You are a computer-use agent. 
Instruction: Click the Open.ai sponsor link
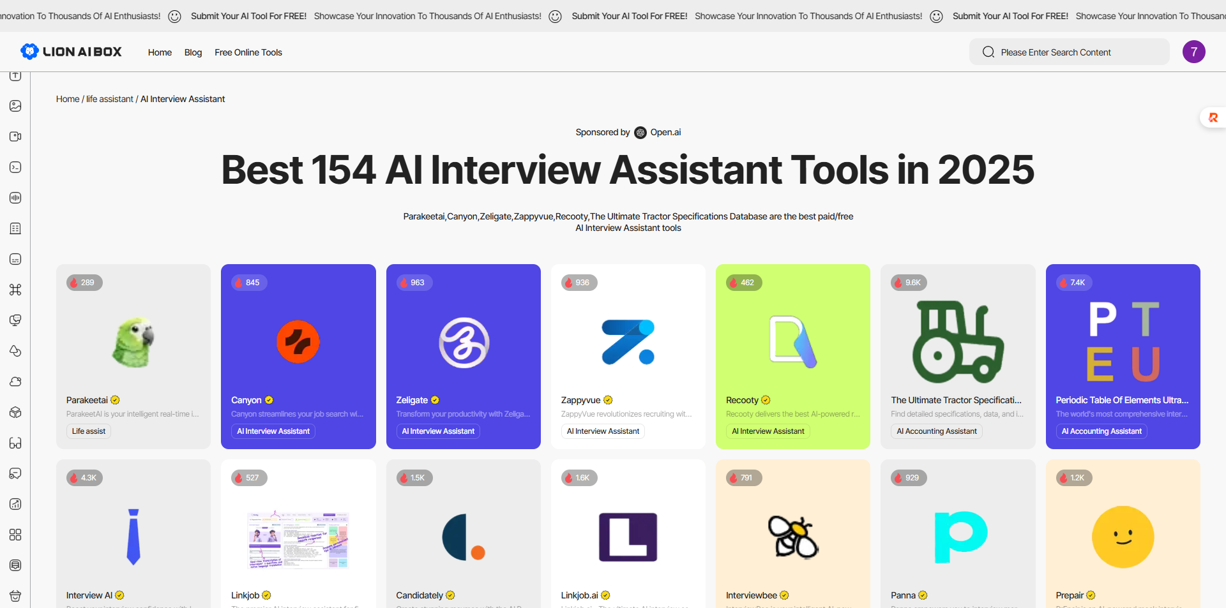click(x=665, y=132)
